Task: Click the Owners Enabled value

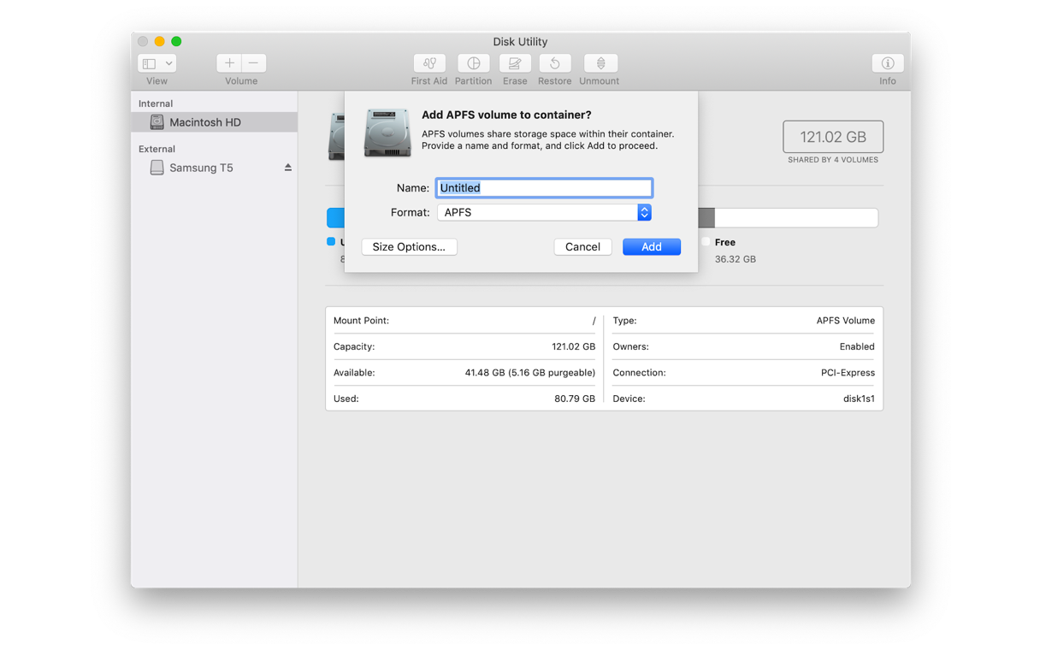Action: click(x=857, y=346)
